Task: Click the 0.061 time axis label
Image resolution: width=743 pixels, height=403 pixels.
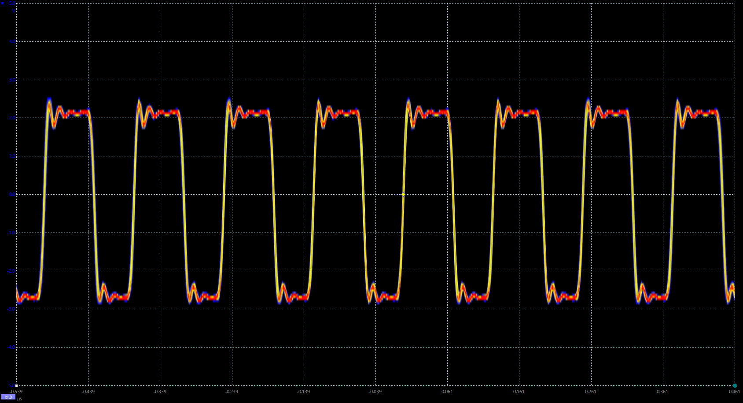Action: 447,392
